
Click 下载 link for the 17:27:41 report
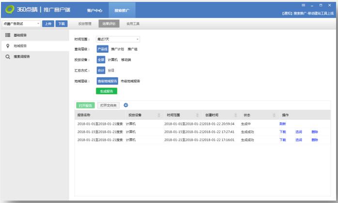[282, 131]
